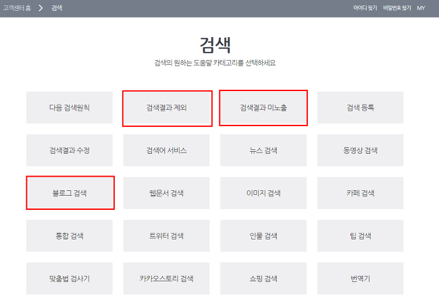439x307 pixels.
Task: Click the 검색 page heading
Action: (x=215, y=45)
